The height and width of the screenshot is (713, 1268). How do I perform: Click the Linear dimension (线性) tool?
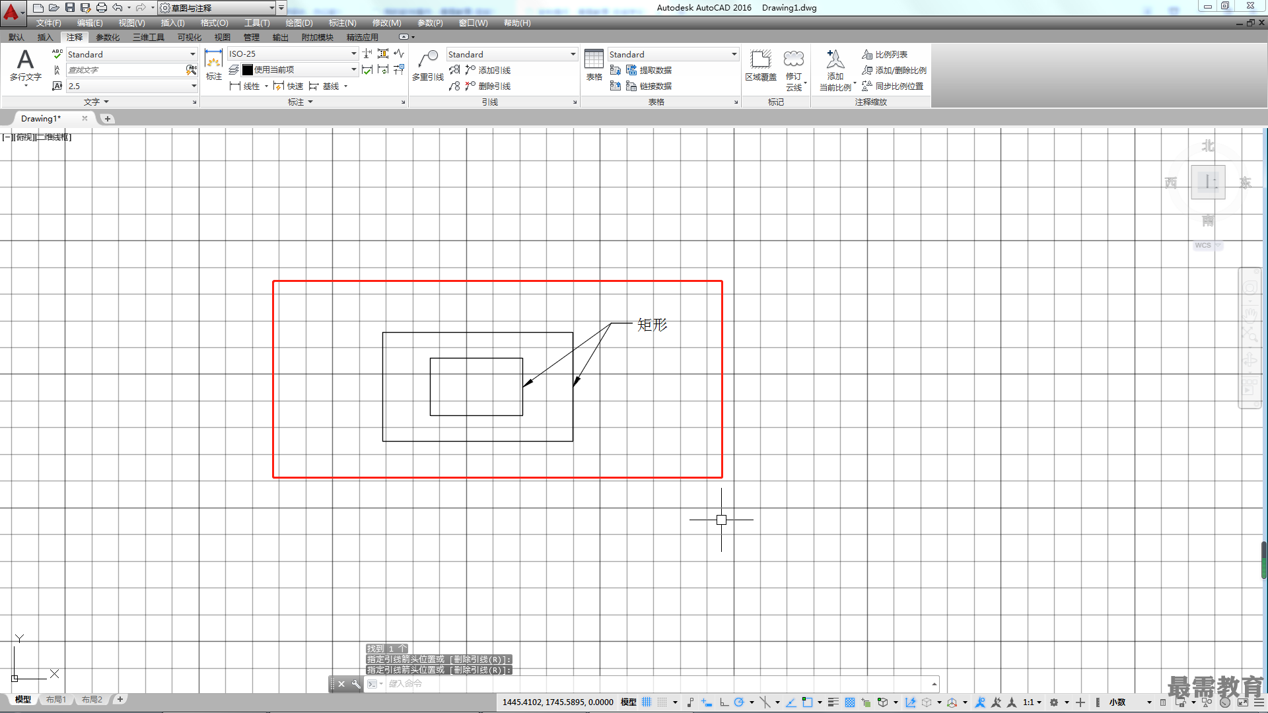244,86
